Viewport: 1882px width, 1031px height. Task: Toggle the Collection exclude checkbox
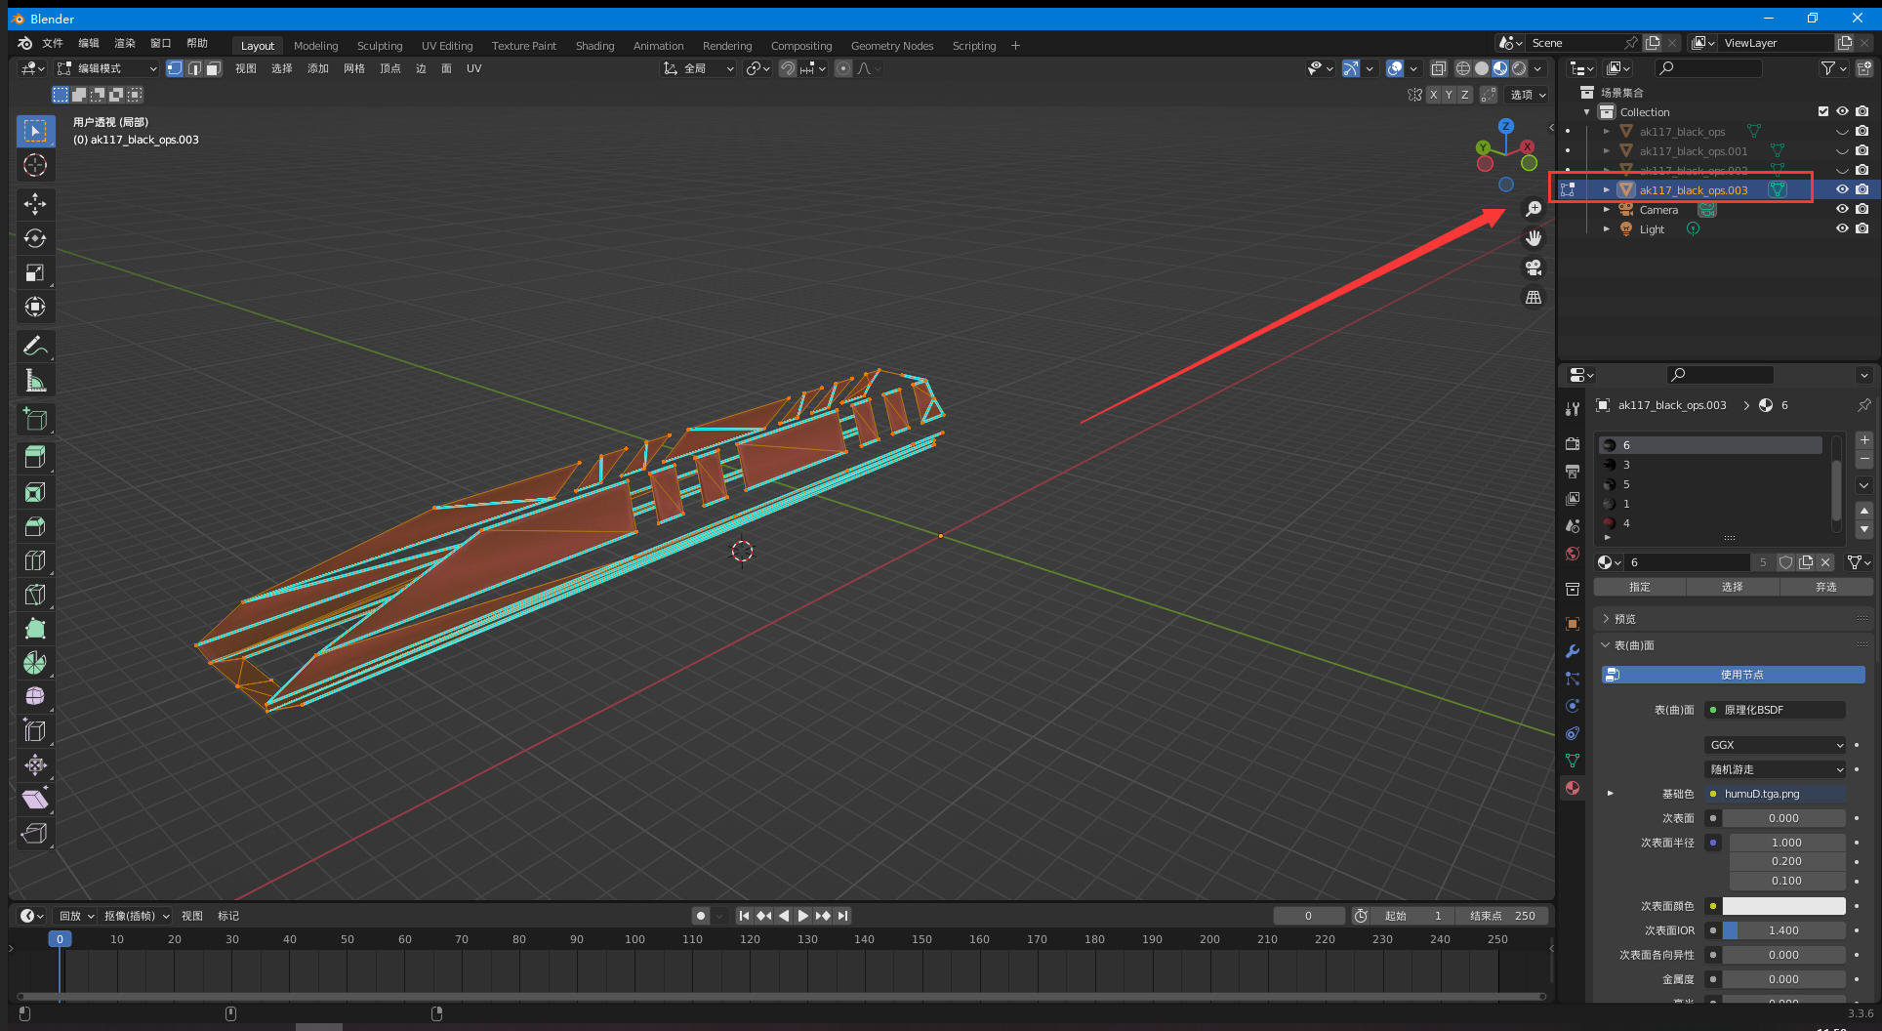click(1822, 111)
